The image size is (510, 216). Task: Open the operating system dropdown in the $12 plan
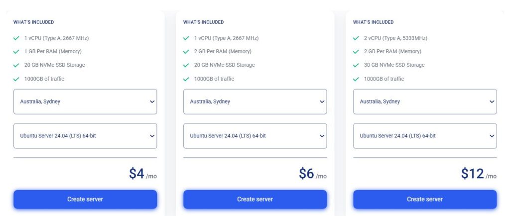tap(425, 136)
